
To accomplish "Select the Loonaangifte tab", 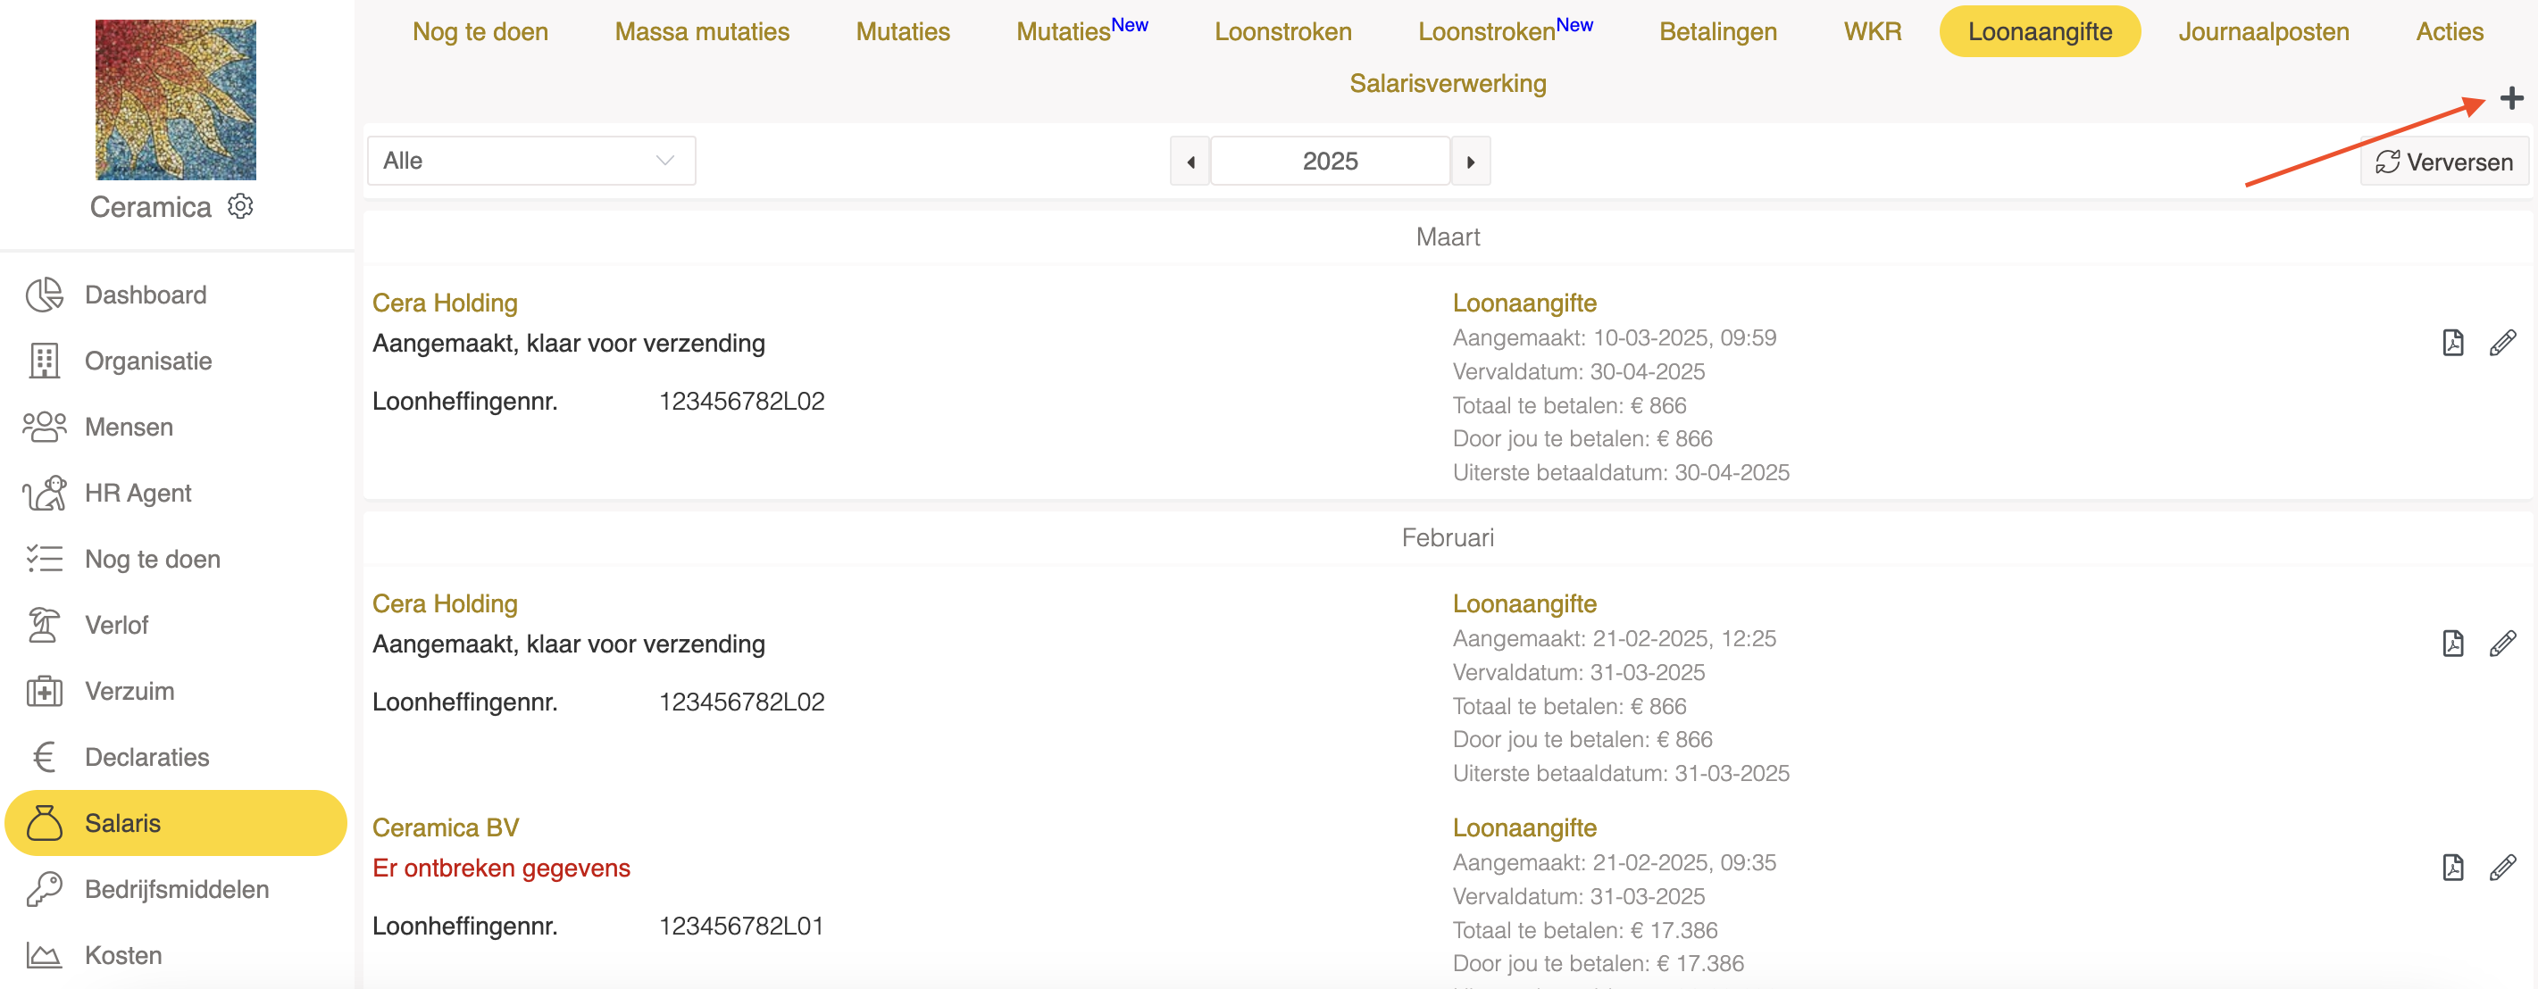I will (x=2040, y=31).
